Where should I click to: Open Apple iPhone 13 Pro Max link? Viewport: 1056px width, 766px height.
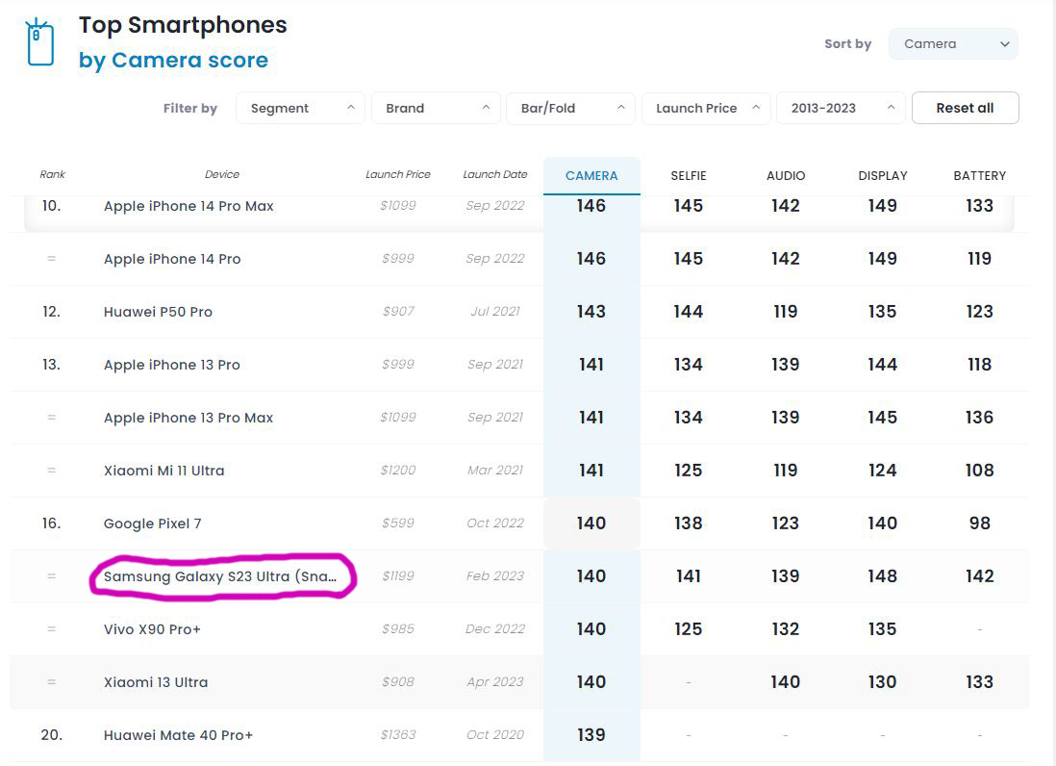(189, 418)
